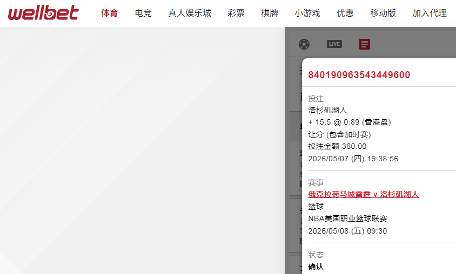Click the bet ID 840190963543449600
The image size is (456, 274).
coord(359,75)
